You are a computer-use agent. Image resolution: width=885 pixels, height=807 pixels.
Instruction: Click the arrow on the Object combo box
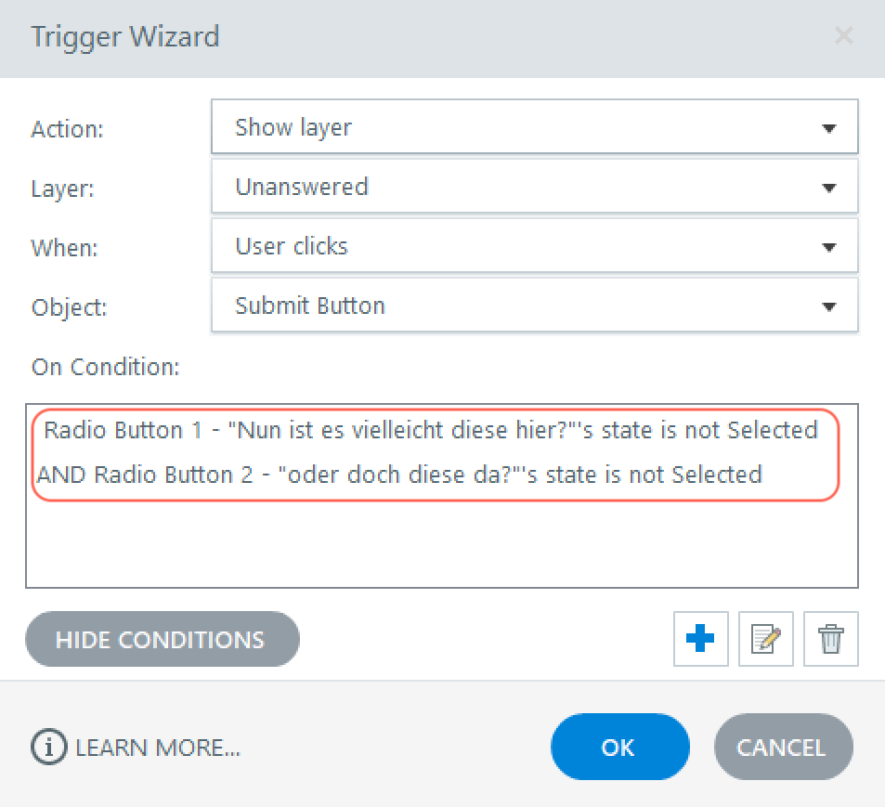tap(829, 306)
